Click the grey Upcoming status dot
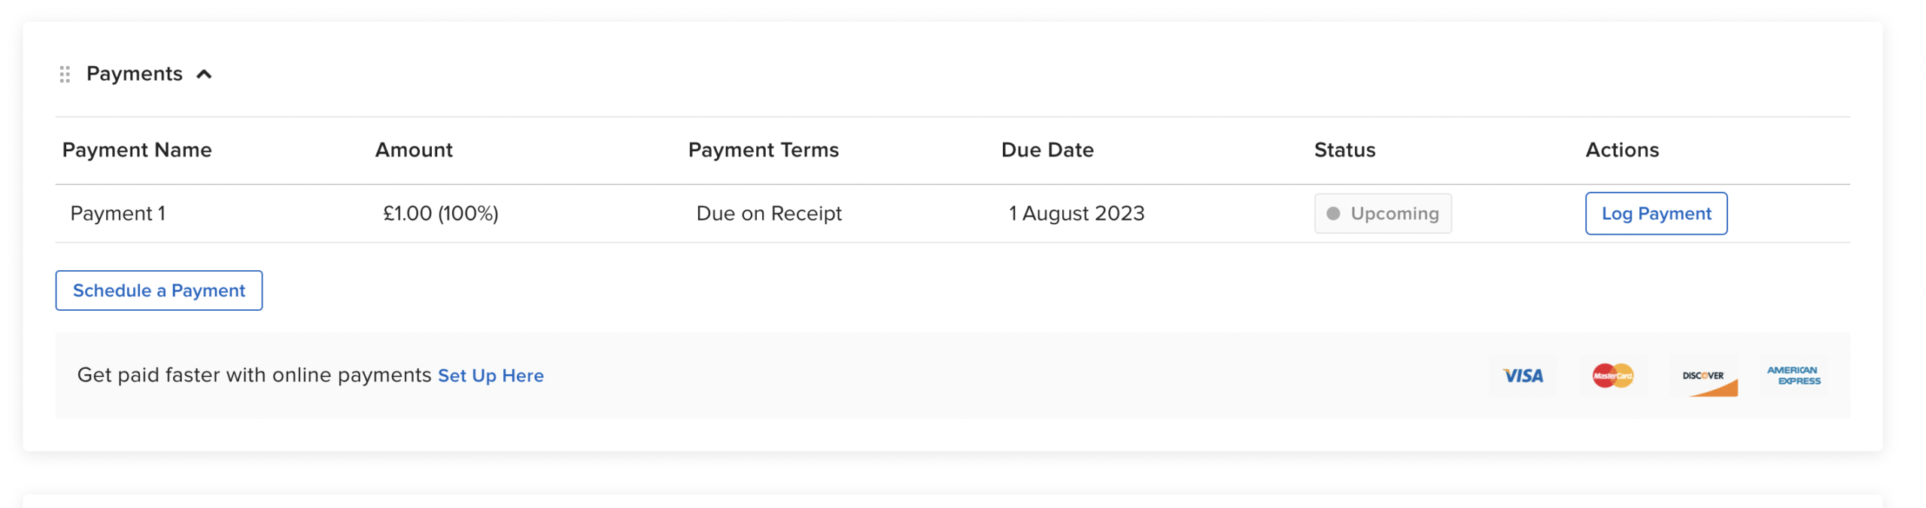Screen dimensions: 1926x508 [x=1332, y=214]
